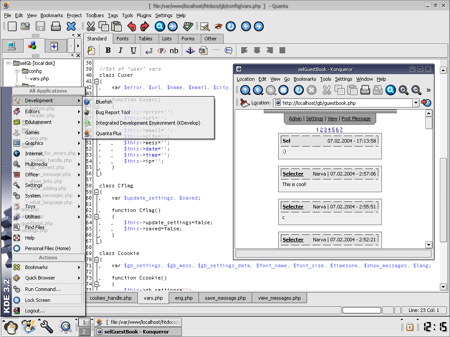450x337 pixels.
Task: Click Quanta editor vertical scrollbar up arrow
Action: 443,70
